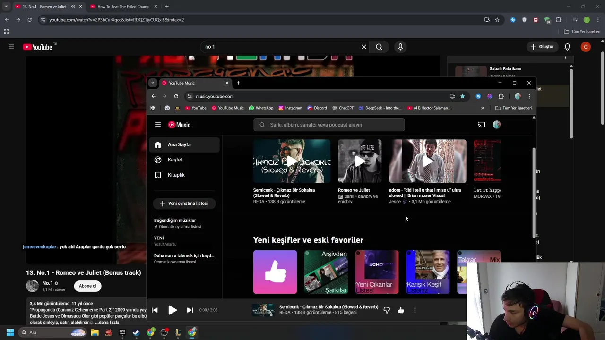The height and width of the screenshot is (340, 605).
Task: Open the extensions puzzle icon in Music window
Action: click(x=501, y=96)
